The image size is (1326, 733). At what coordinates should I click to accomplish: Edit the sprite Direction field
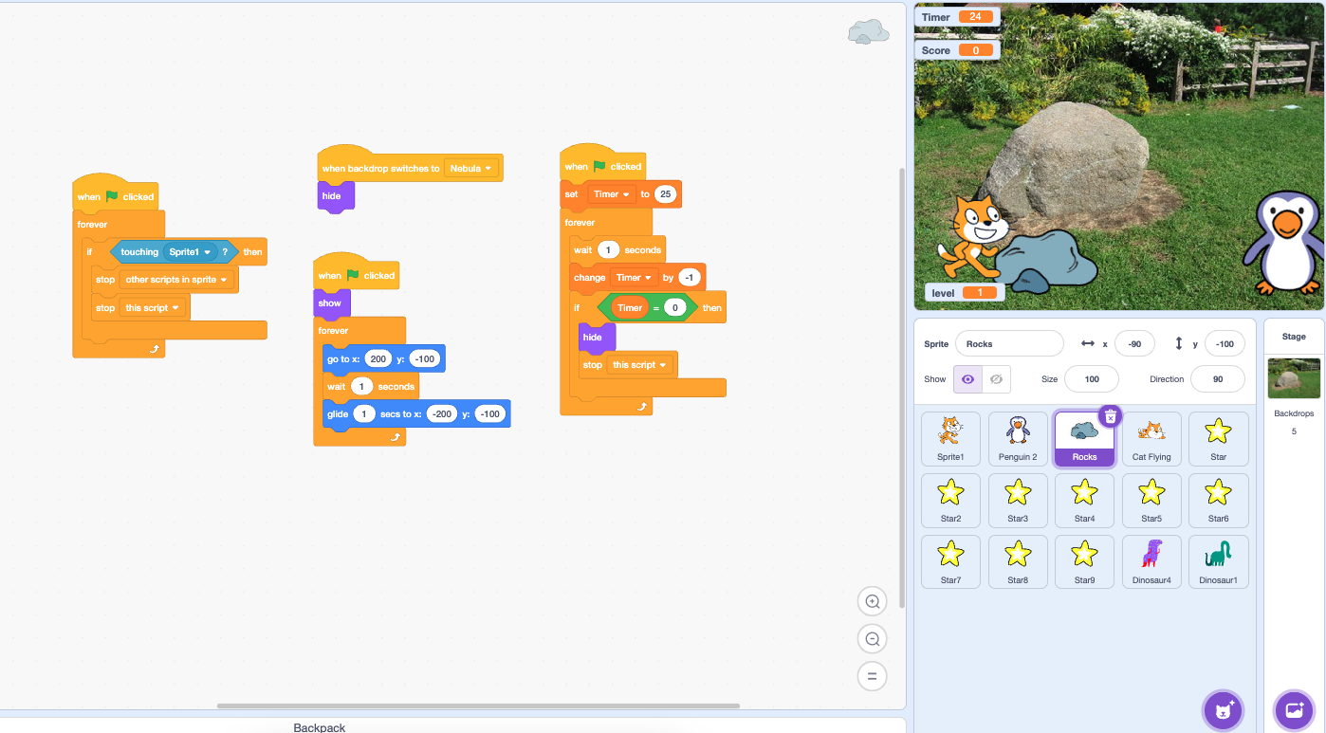point(1217,379)
